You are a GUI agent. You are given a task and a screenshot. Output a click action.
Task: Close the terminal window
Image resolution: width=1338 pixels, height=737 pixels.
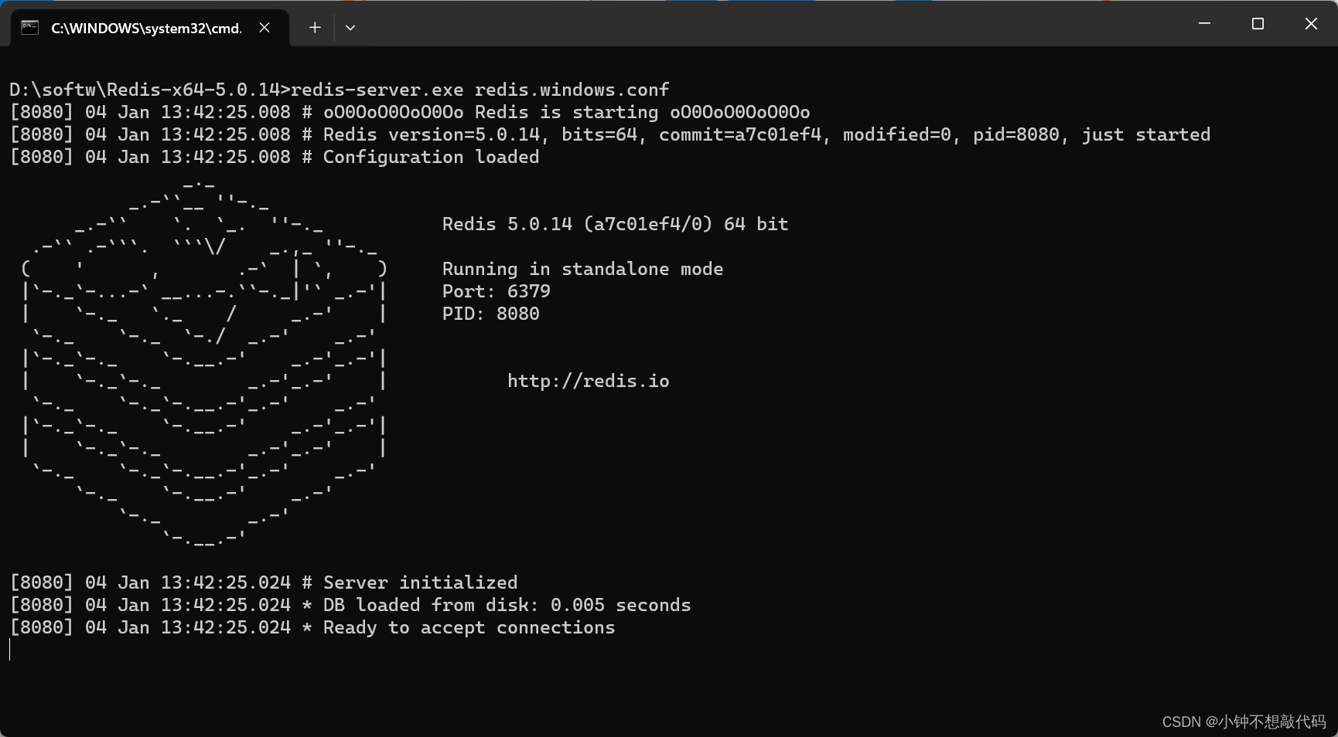1311,23
